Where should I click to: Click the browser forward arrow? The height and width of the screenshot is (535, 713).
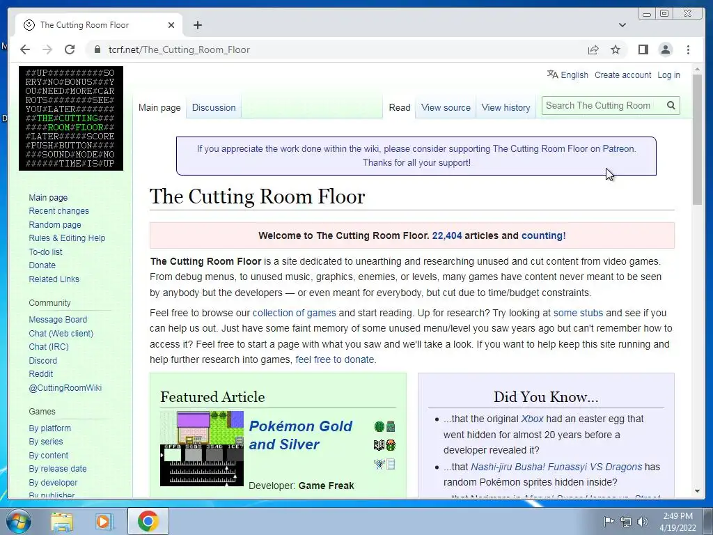[47, 49]
